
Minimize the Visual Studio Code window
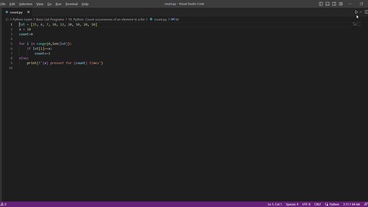tap(350, 4)
